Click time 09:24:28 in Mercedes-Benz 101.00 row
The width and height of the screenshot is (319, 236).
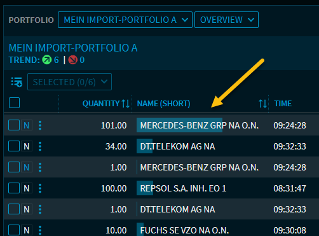pyautogui.click(x=290, y=125)
